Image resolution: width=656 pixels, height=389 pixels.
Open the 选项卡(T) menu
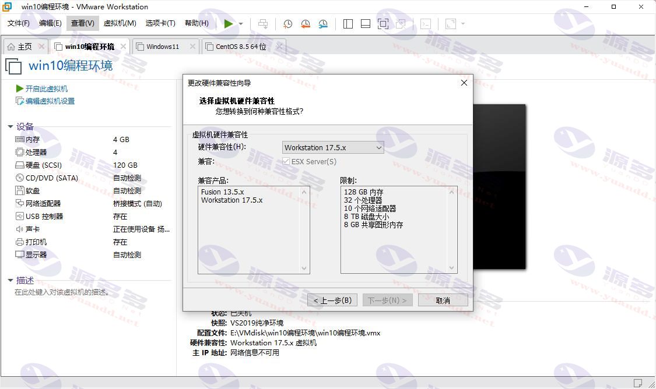[x=161, y=23]
